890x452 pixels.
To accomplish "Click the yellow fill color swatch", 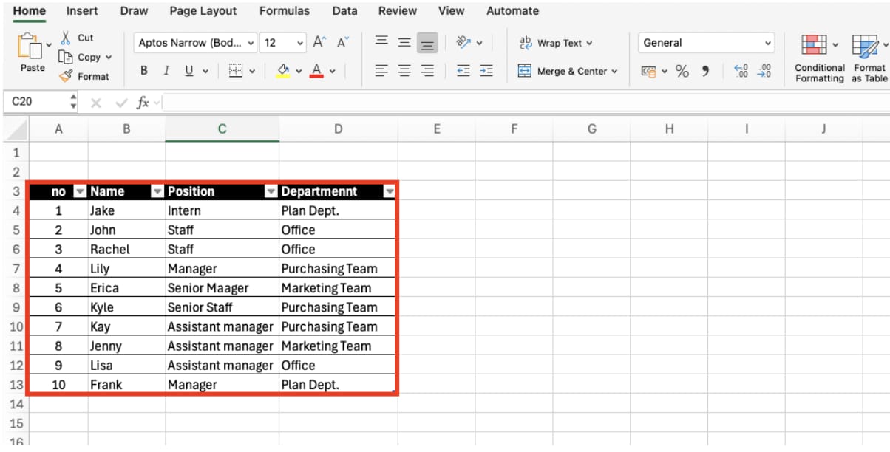I will (x=282, y=71).
